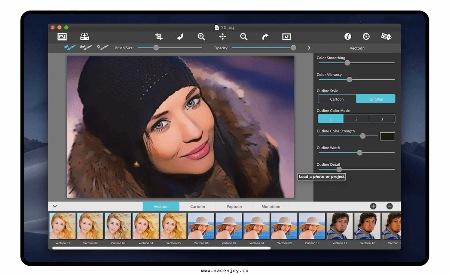The width and height of the screenshot is (449, 275).
Task: Click the save to tray icon
Action: (85, 36)
